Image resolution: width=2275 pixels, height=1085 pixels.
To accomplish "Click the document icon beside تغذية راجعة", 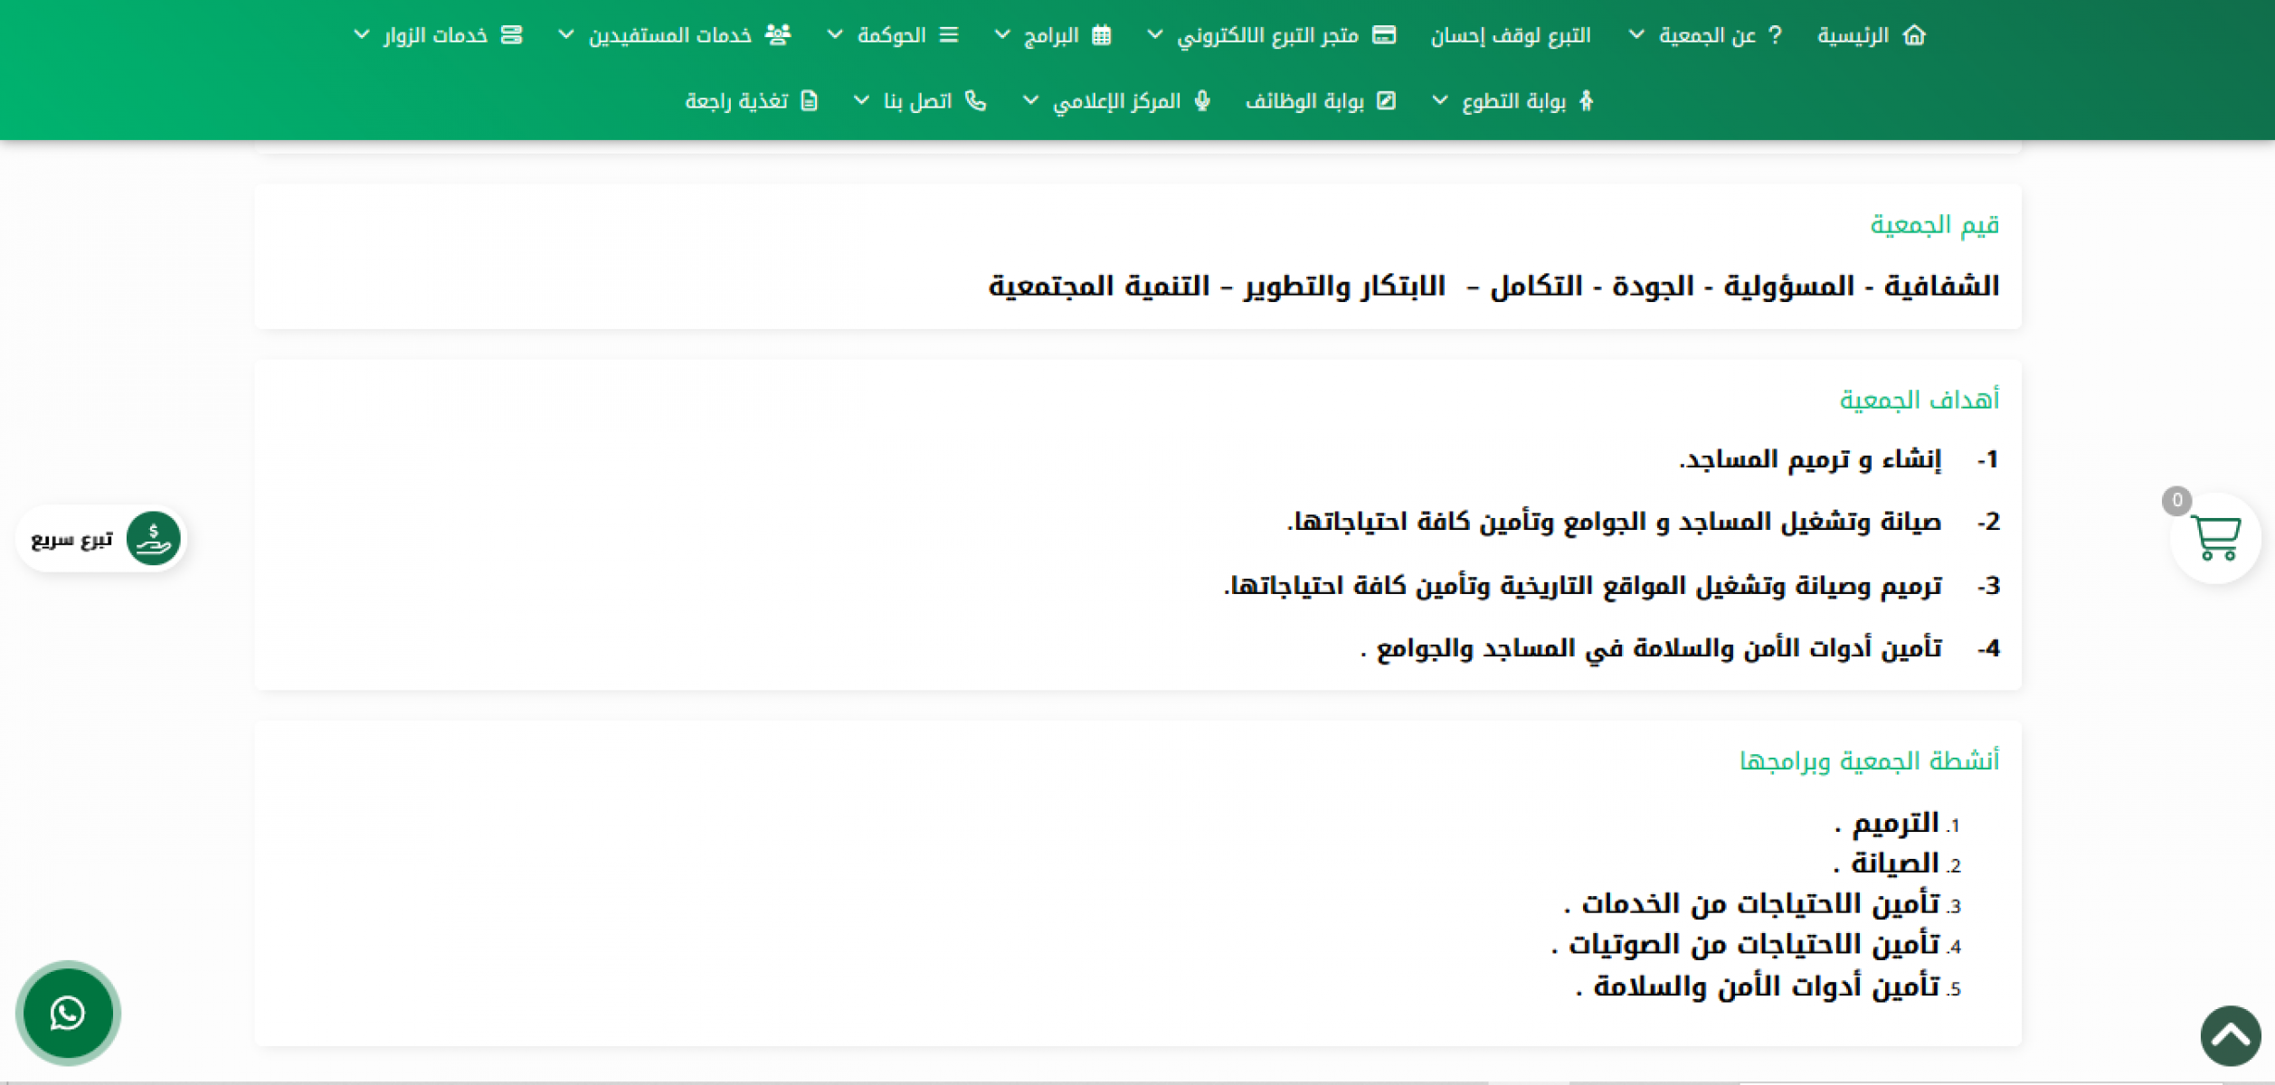I will (810, 100).
